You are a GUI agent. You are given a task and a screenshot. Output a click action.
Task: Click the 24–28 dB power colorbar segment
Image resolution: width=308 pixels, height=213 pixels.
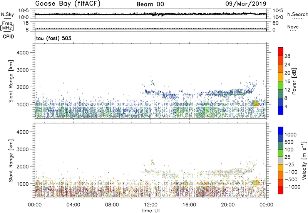pos(281,60)
